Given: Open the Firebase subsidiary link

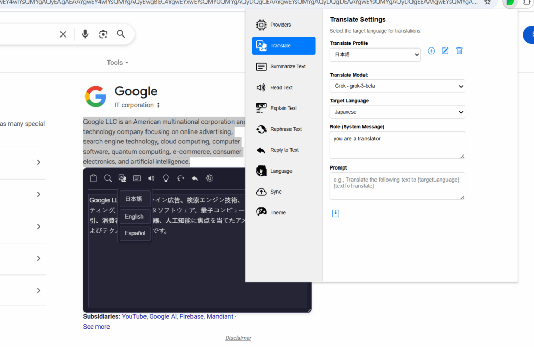Looking at the screenshot, I should 192,317.
